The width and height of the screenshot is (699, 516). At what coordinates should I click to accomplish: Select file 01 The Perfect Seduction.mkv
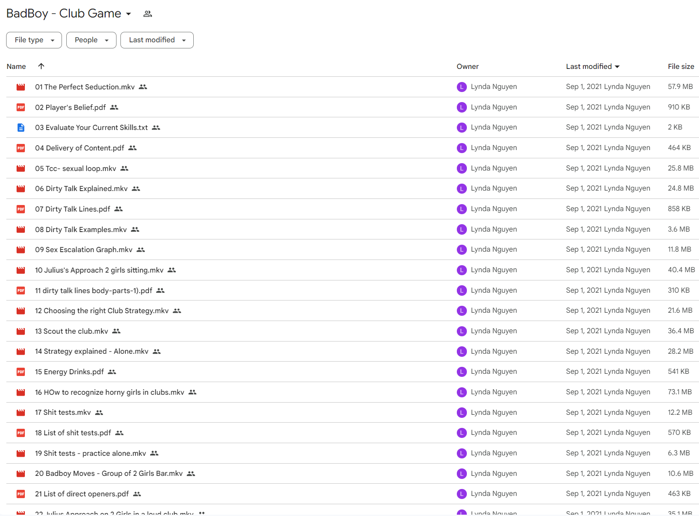click(x=85, y=87)
